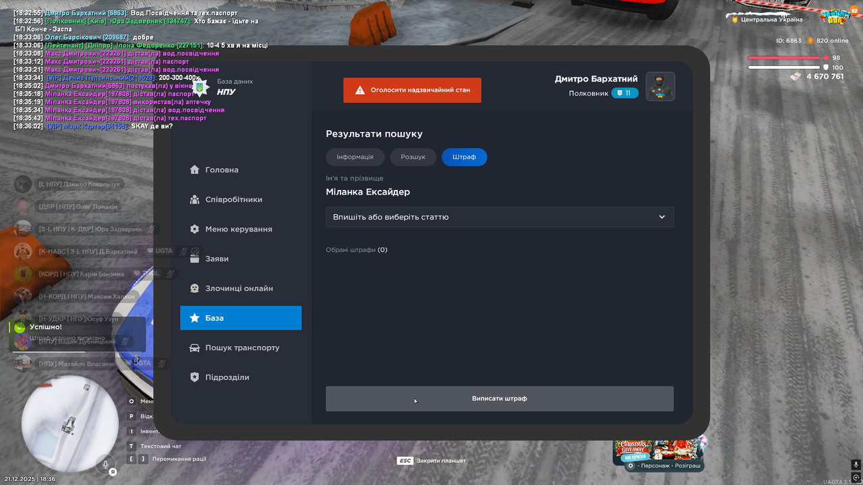Click Оголосити надзвичайний стан button
This screenshot has height=485, width=863.
pos(412,90)
